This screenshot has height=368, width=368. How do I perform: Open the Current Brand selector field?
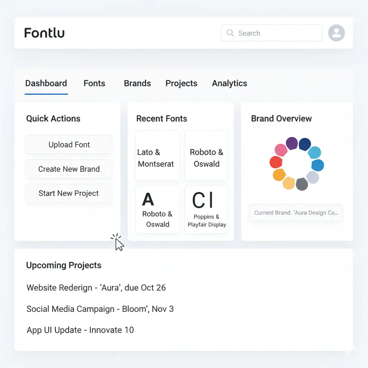click(x=295, y=212)
